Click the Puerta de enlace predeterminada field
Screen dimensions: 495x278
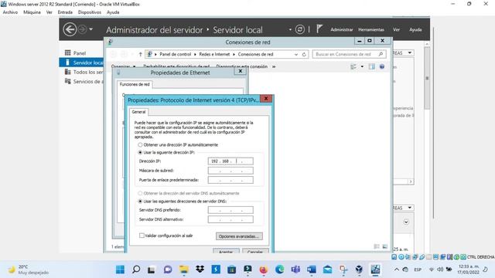point(230,180)
